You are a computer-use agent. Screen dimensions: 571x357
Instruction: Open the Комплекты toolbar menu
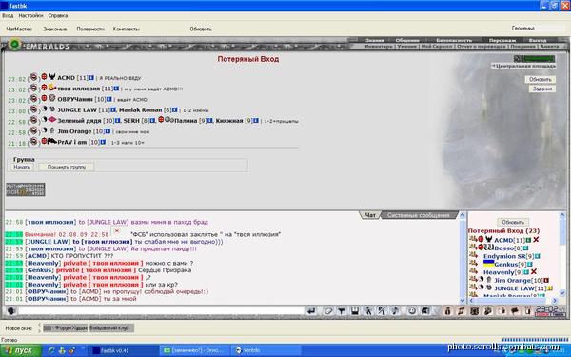coord(126,29)
